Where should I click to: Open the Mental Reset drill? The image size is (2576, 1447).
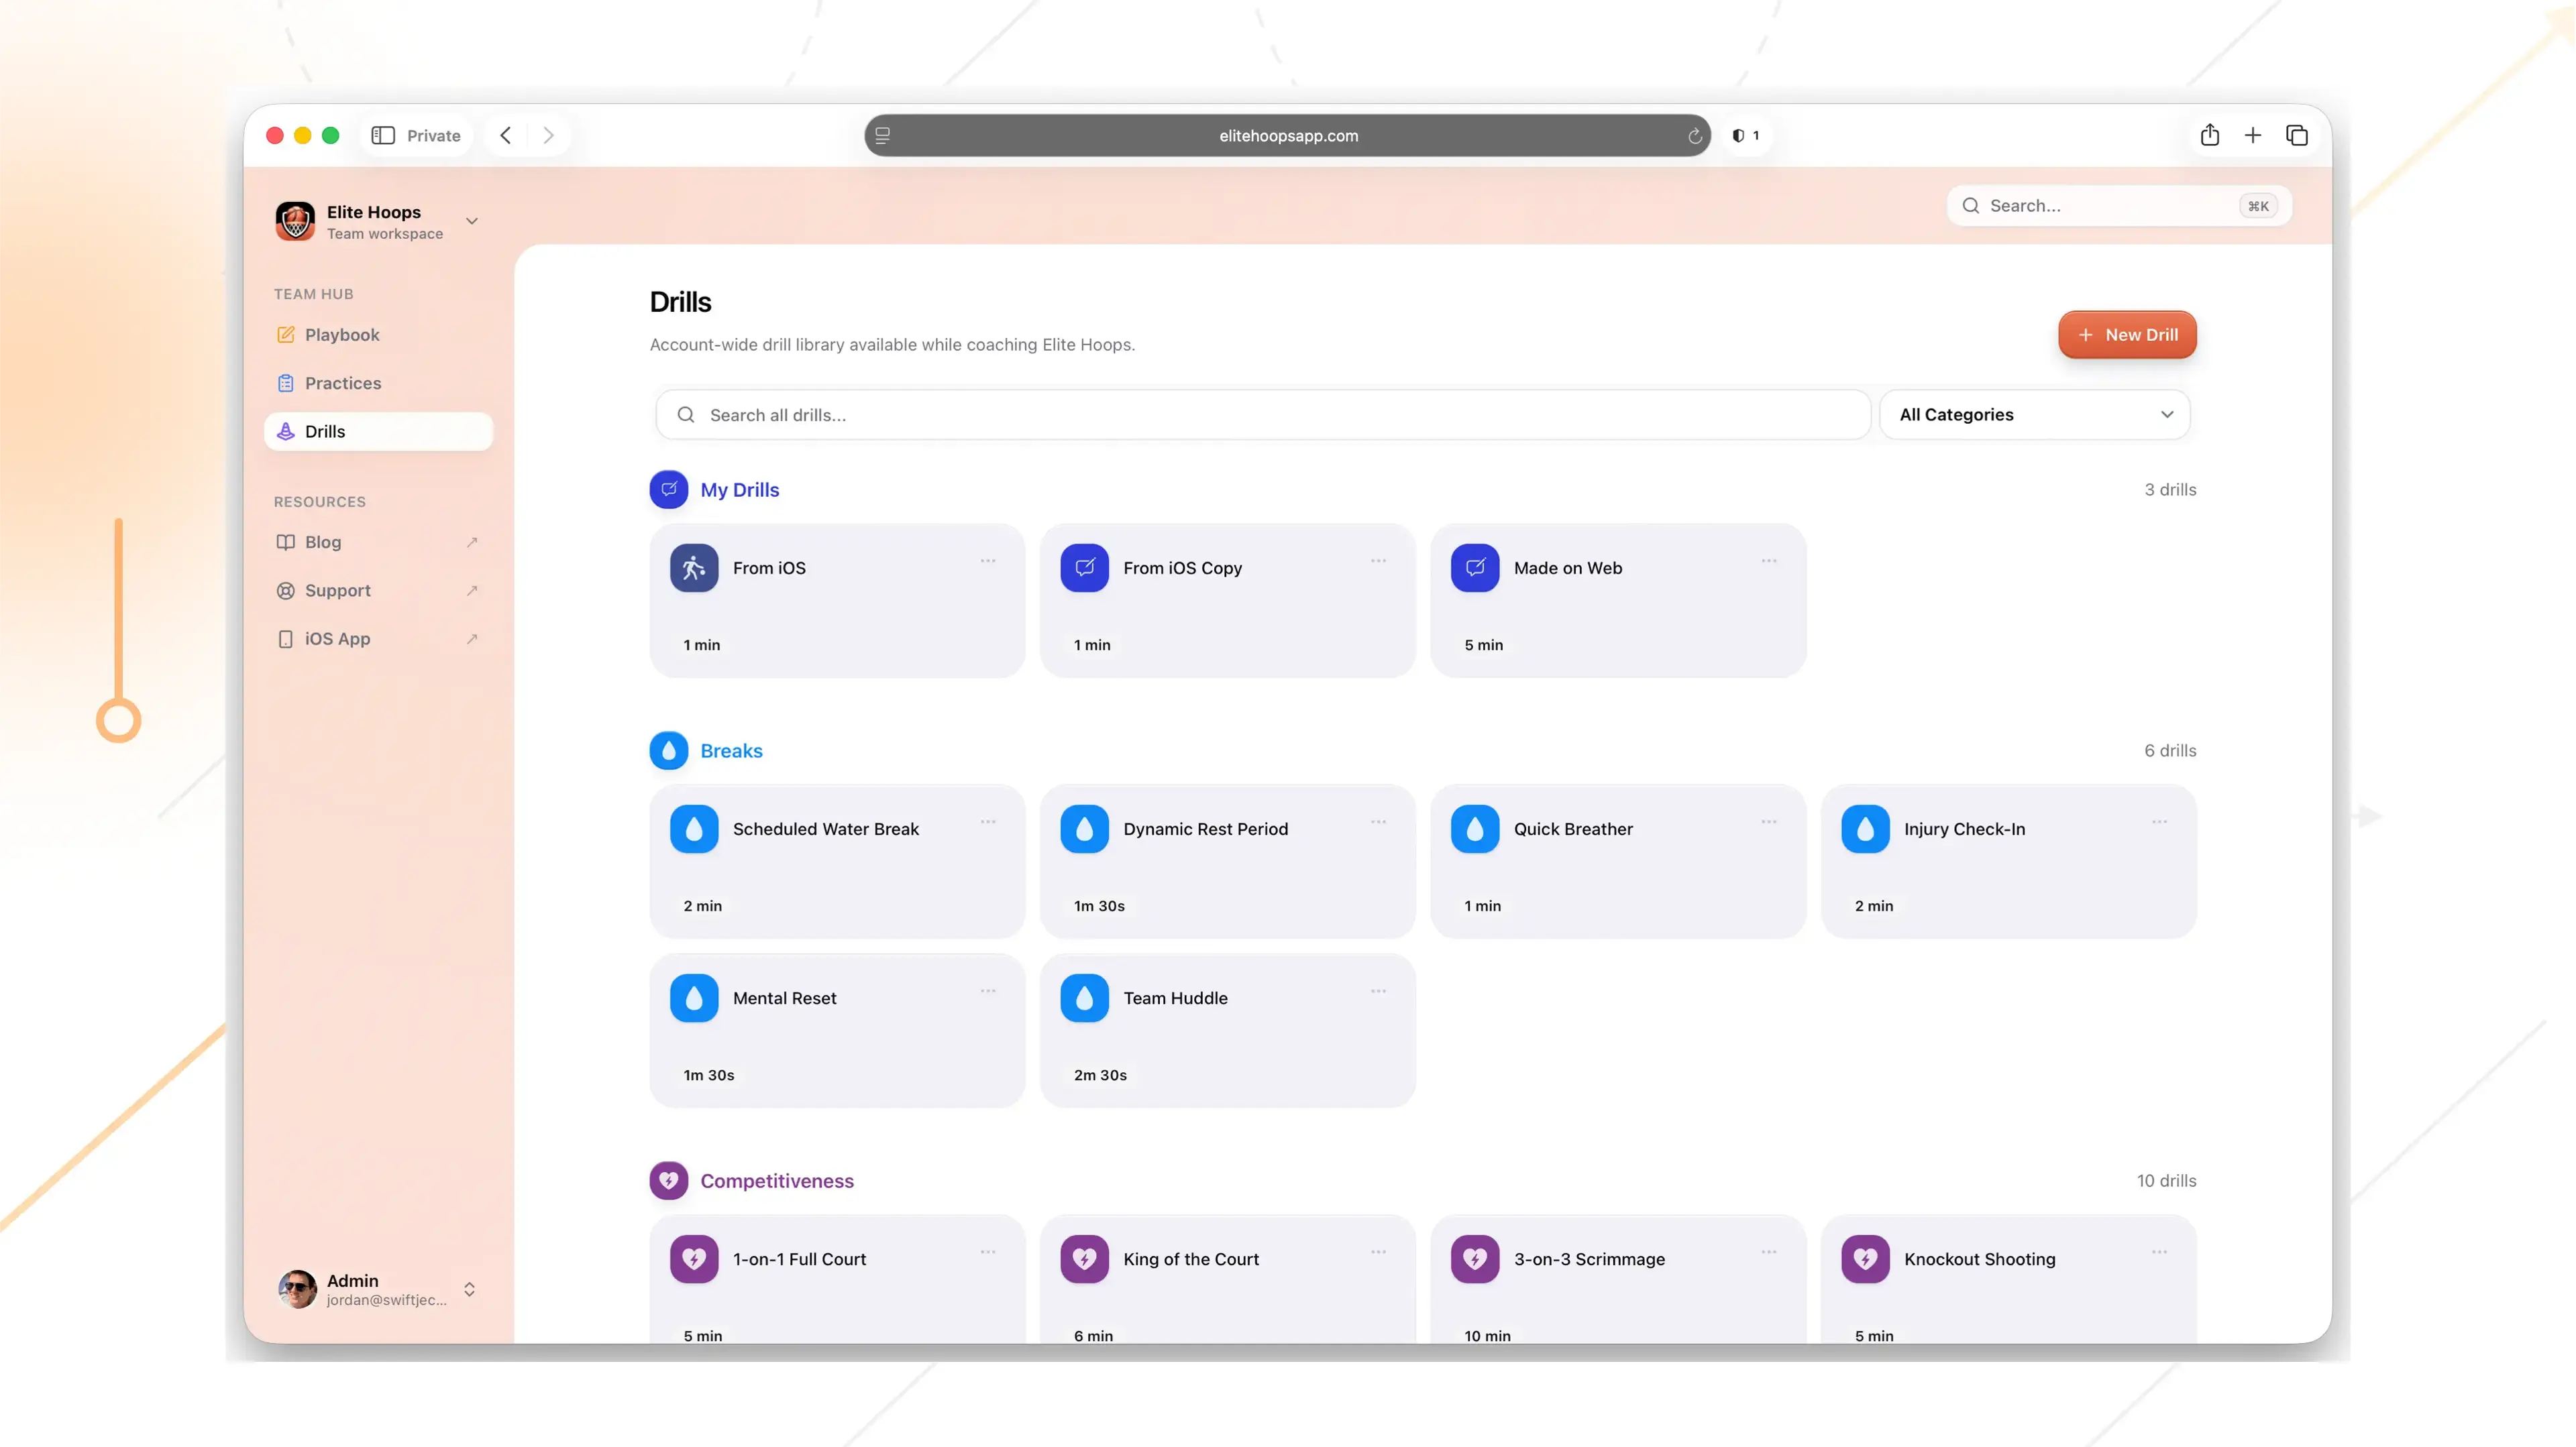point(837,1031)
